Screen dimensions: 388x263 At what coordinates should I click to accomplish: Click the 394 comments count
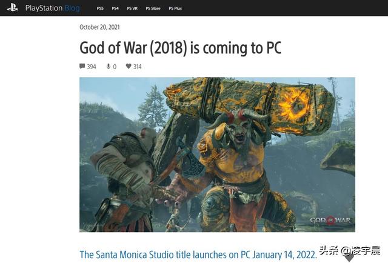coord(92,67)
